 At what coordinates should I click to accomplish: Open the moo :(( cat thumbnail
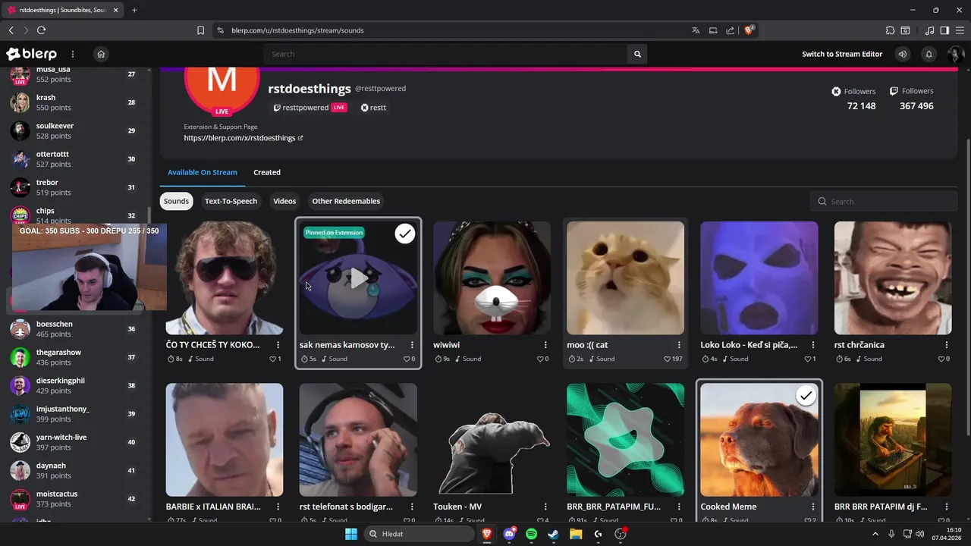[x=625, y=278]
